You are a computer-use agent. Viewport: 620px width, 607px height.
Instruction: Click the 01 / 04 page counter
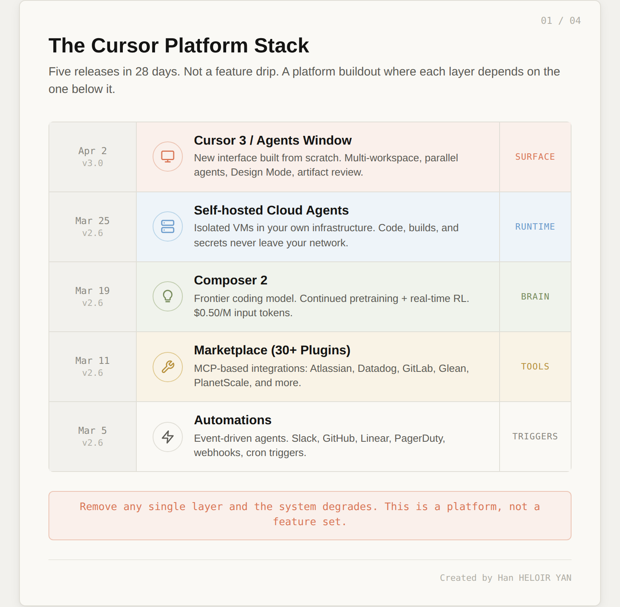(x=560, y=20)
